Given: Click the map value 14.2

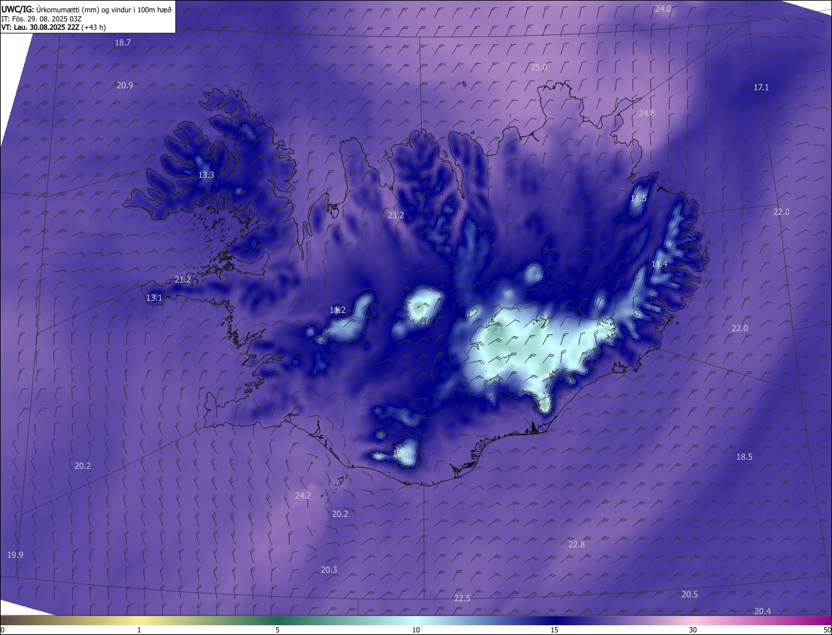Looking at the screenshot, I should [337, 310].
